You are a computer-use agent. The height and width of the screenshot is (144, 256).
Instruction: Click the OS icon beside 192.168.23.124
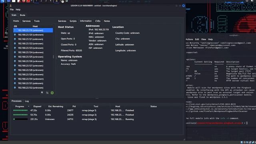15,52
